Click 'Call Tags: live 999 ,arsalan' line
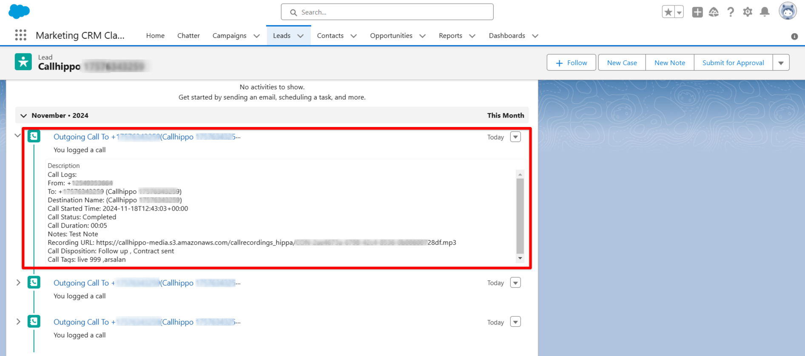Screen dimensions: 805x356 tap(87, 260)
